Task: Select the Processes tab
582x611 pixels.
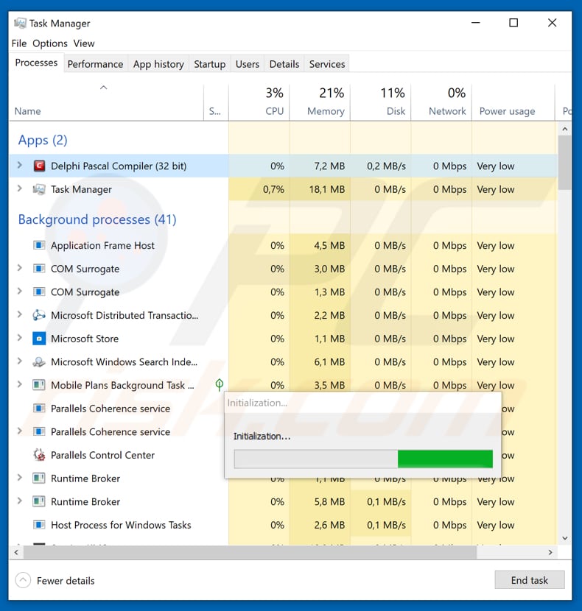Action: coord(36,63)
